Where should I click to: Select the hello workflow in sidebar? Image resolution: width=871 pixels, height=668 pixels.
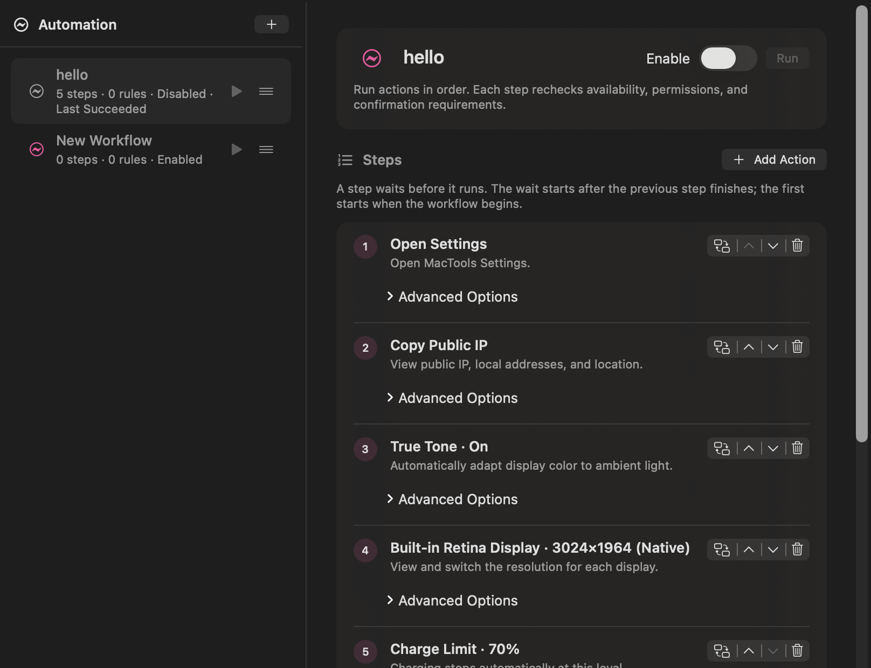point(151,91)
